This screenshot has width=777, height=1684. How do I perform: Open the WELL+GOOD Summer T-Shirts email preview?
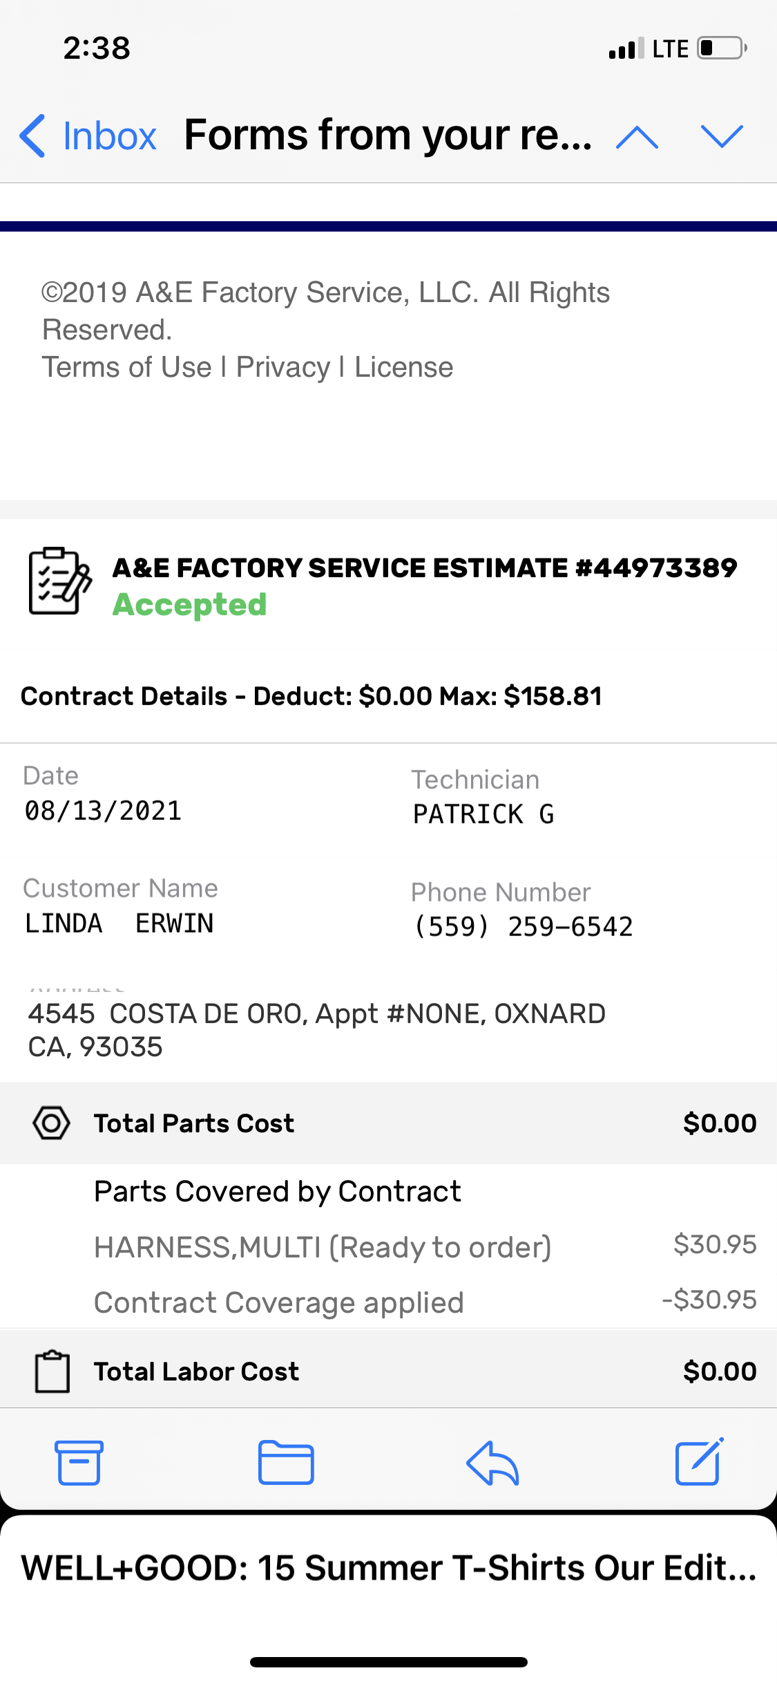point(388,1568)
